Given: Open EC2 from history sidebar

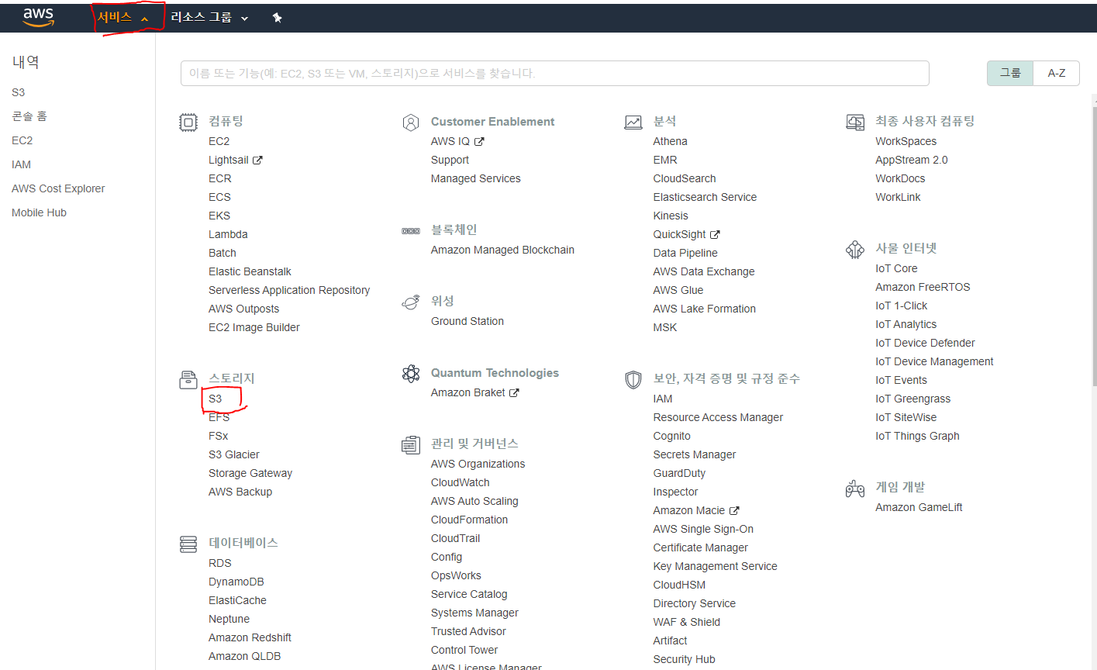Looking at the screenshot, I should [22, 140].
